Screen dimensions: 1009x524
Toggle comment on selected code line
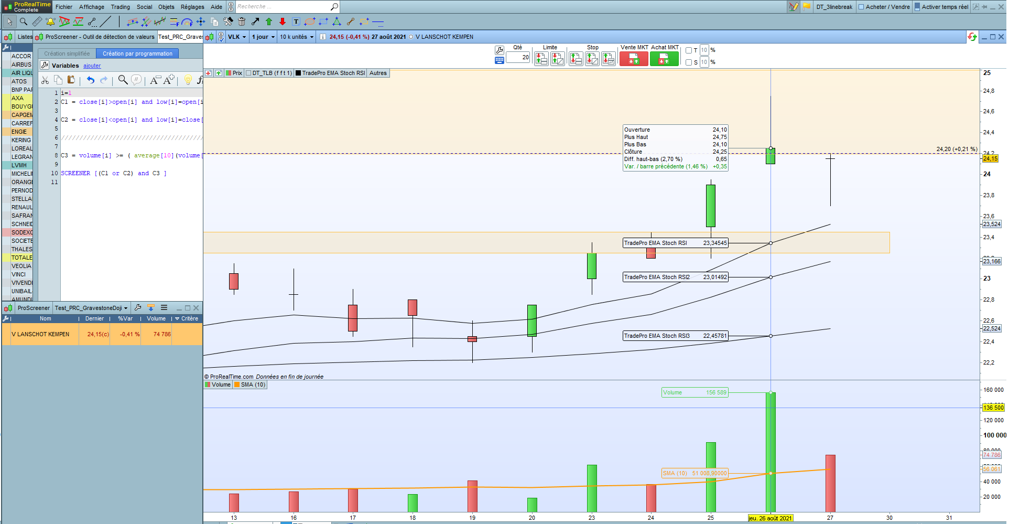click(136, 80)
